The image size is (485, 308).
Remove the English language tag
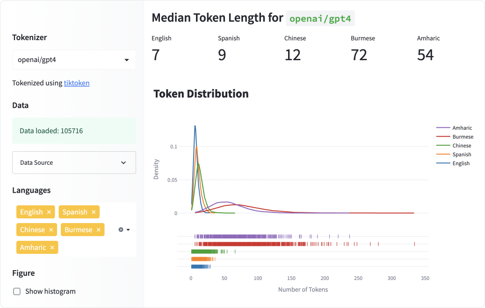tap(49, 212)
